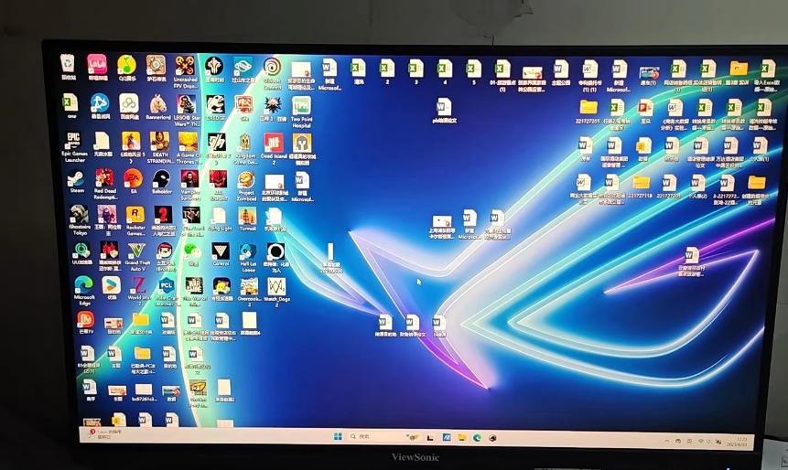The height and width of the screenshot is (470, 788).
Task: Open the Witcher 3 wolf-head shortcut
Action: pyautogui.click(x=273, y=108)
